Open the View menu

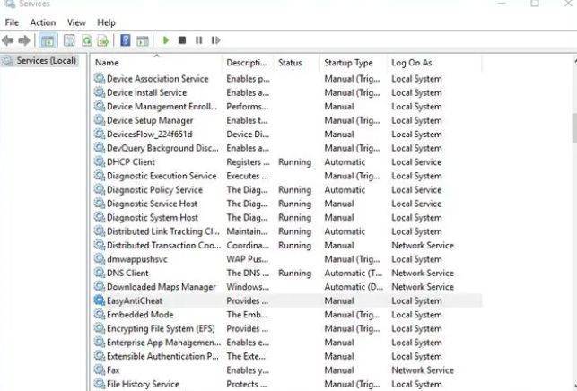pos(76,22)
